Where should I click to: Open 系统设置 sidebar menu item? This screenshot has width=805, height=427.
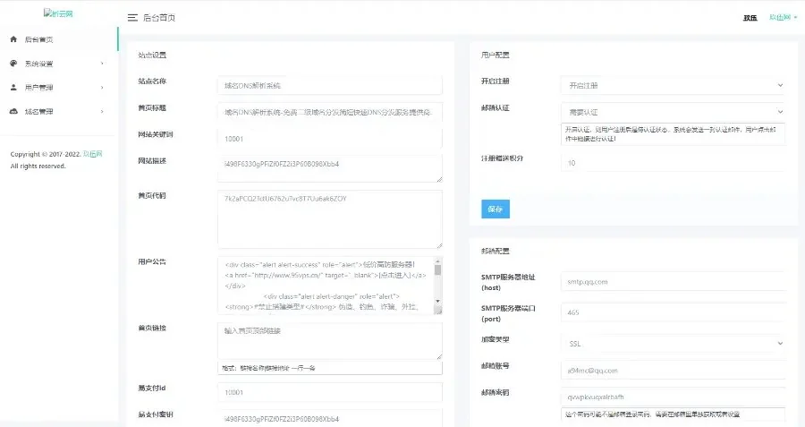(59, 64)
